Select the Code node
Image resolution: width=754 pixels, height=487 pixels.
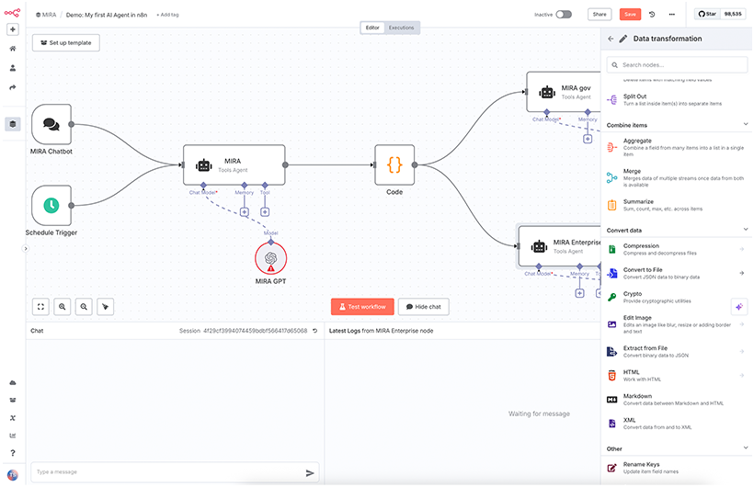point(394,164)
